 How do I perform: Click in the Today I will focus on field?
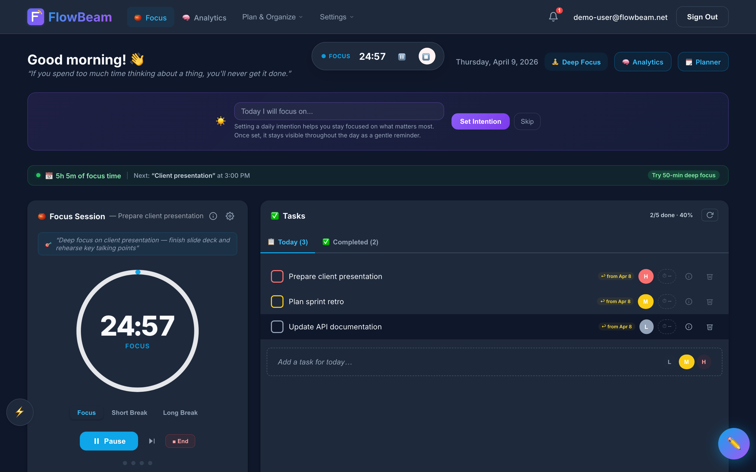point(339,111)
